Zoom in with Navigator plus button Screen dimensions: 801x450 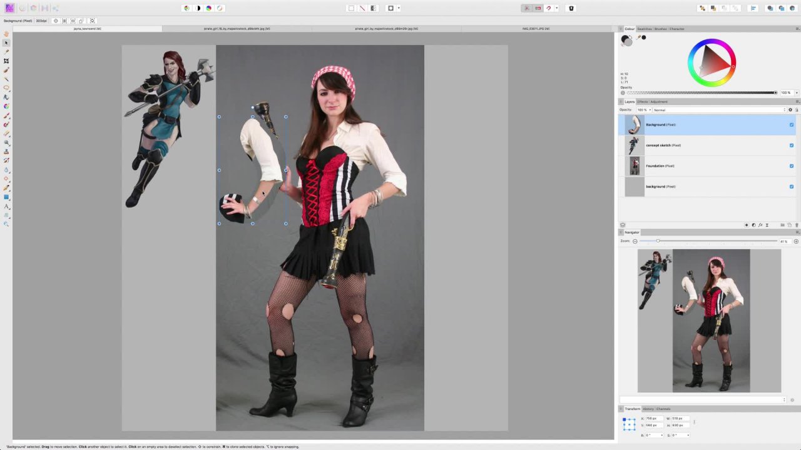pyautogui.click(x=796, y=241)
